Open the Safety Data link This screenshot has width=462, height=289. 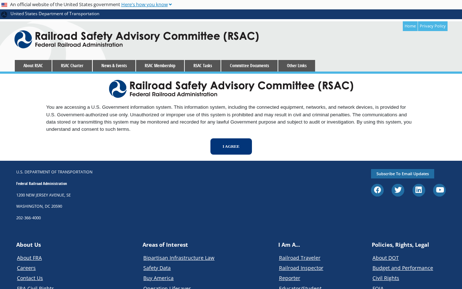coord(157,268)
